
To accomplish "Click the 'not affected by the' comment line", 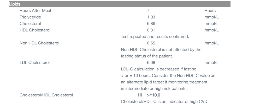I will coord(161,49).
